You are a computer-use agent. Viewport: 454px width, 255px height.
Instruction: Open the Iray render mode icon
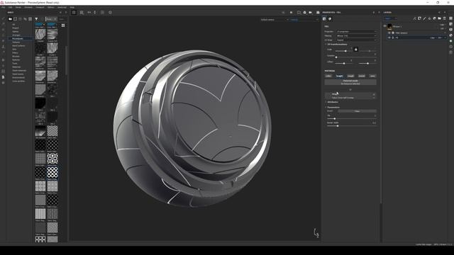[x=318, y=13]
